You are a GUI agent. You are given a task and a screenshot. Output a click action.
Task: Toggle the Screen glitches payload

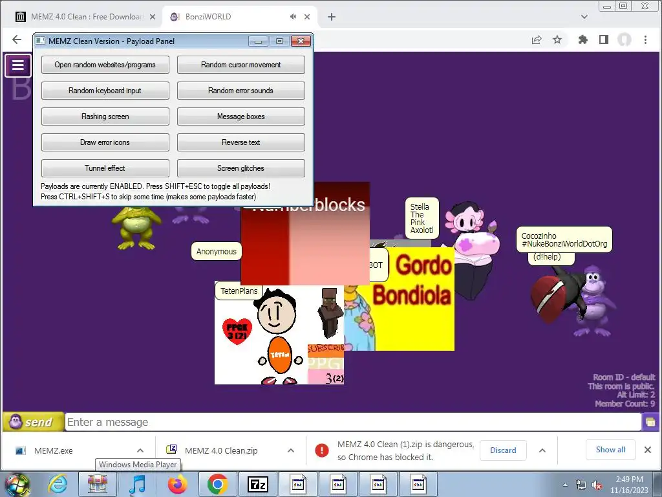click(x=240, y=168)
